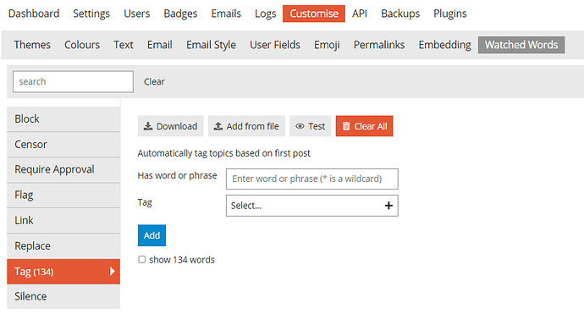
Task: Click the 'Tag' field label
Action: point(145,202)
